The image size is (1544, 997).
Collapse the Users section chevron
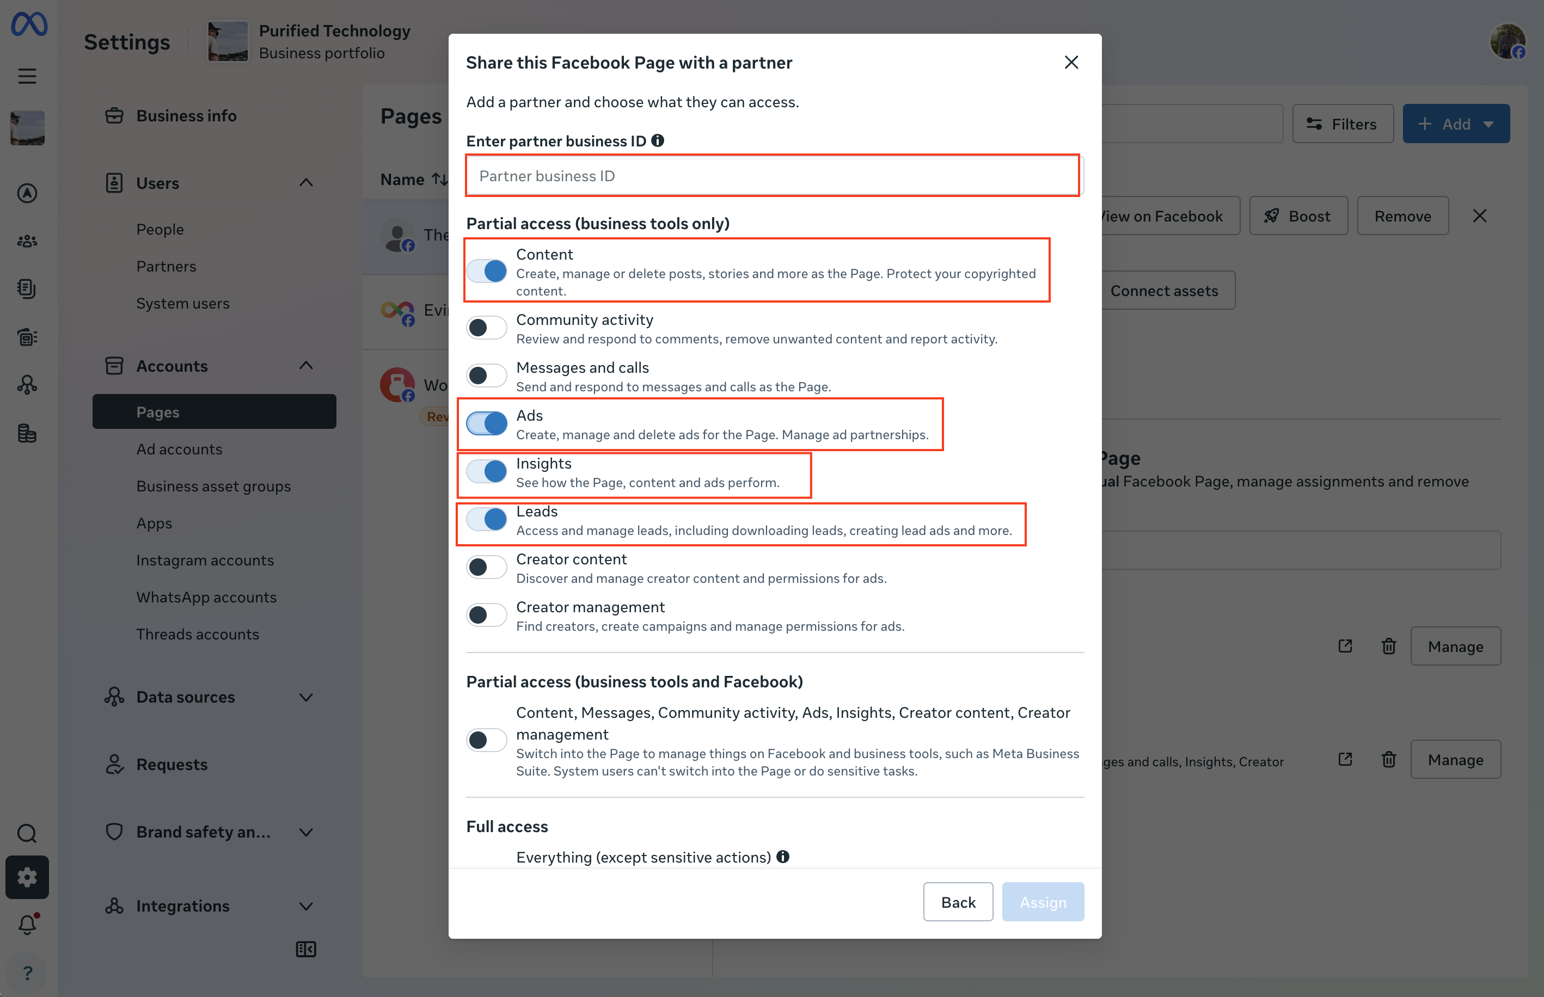(x=307, y=183)
